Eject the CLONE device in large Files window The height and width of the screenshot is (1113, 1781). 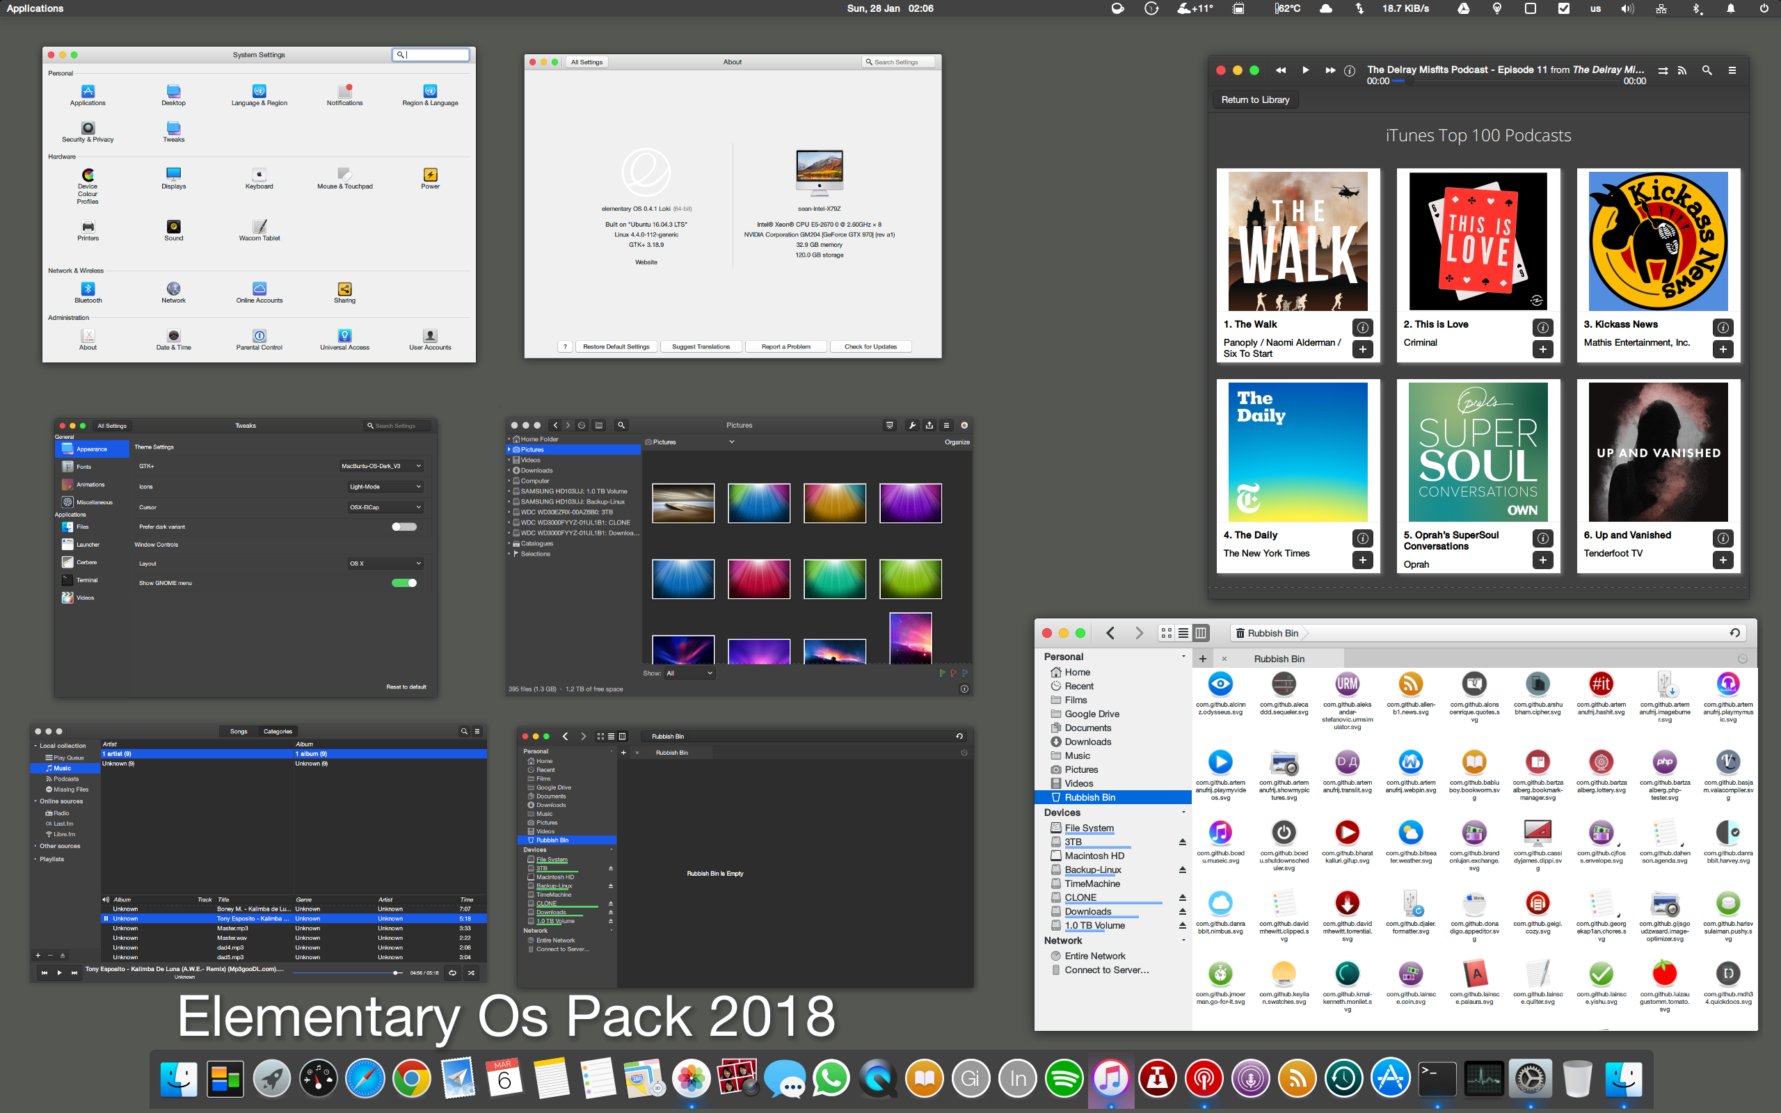(x=1182, y=898)
